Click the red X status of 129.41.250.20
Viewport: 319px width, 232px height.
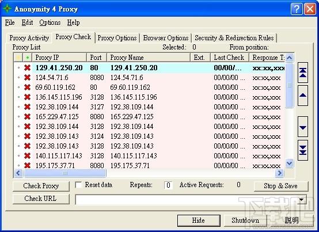coord(27,68)
